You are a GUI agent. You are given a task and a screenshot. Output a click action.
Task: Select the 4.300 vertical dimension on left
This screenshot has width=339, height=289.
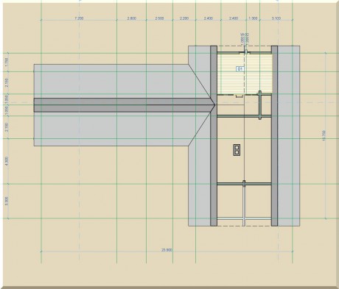click(x=7, y=161)
